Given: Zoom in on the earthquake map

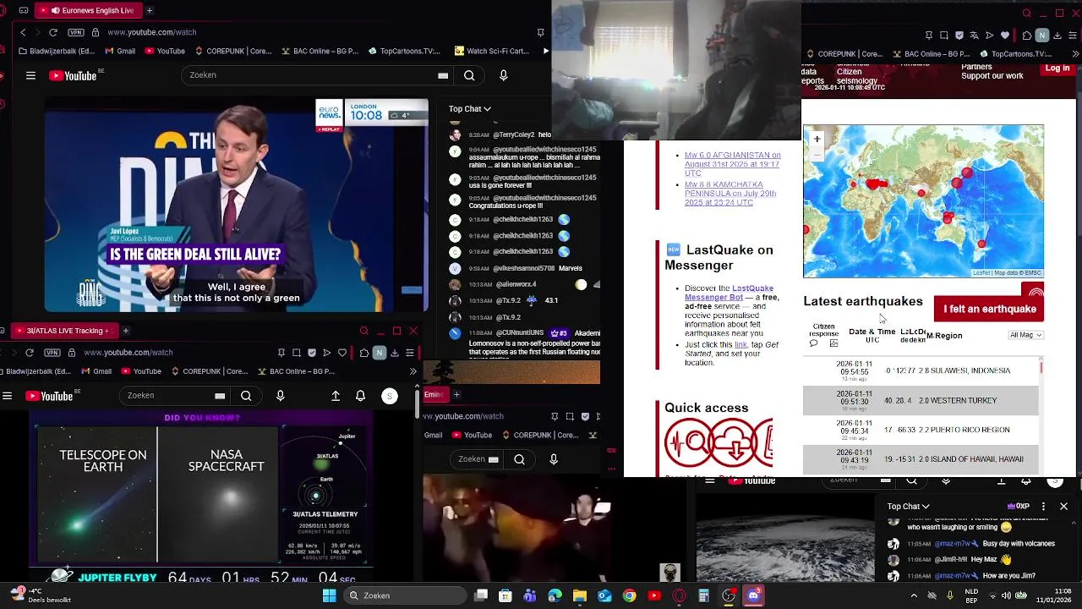Looking at the screenshot, I should (817, 139).
